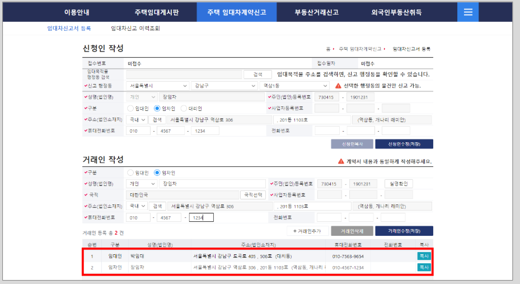The width and height of the screenshot is (520, 284).
Task: Click the 신청인복사 button
Action: [352, 144]
